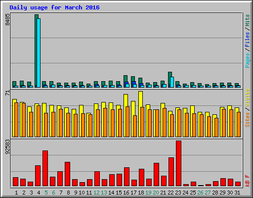Click the red KB bar for day 4
This screenshot has width=253, height=198.
[x=38, y=176]
